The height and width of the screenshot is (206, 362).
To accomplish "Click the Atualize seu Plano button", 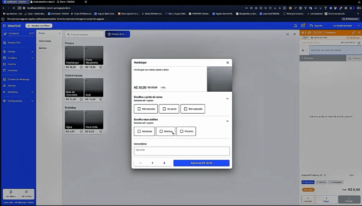I will (39, 25).
